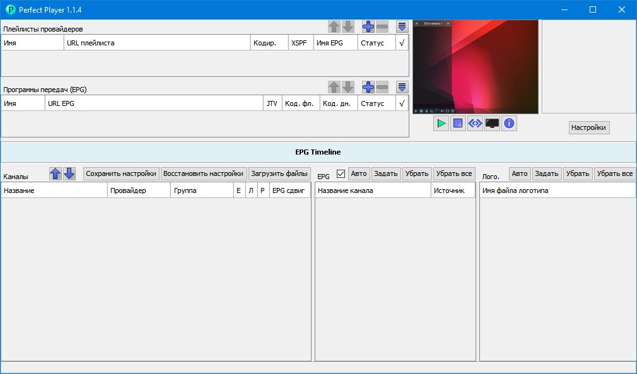Click the Сохранить настройки button
637x374 pixels.
[x=121, y=173]
